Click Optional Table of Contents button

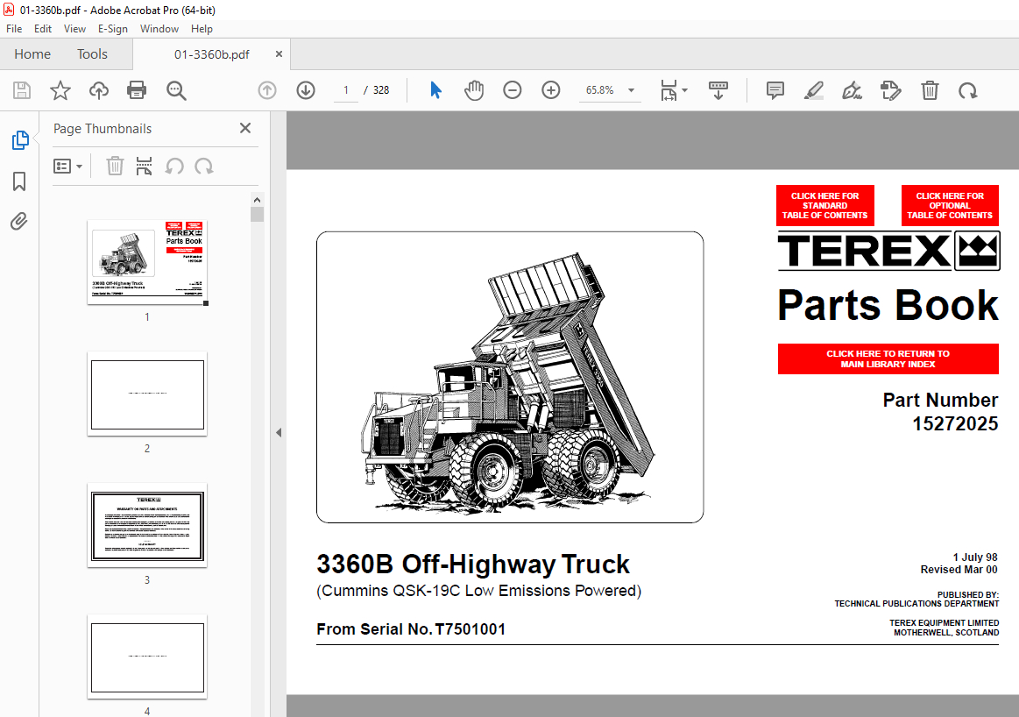point(950,205)
